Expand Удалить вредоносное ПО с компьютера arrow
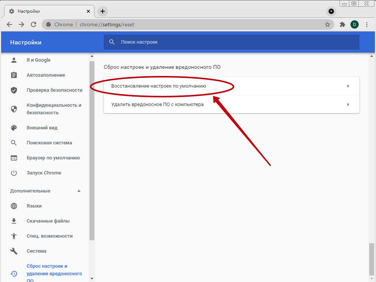This screenshot has width=376, height=282. 348,105
